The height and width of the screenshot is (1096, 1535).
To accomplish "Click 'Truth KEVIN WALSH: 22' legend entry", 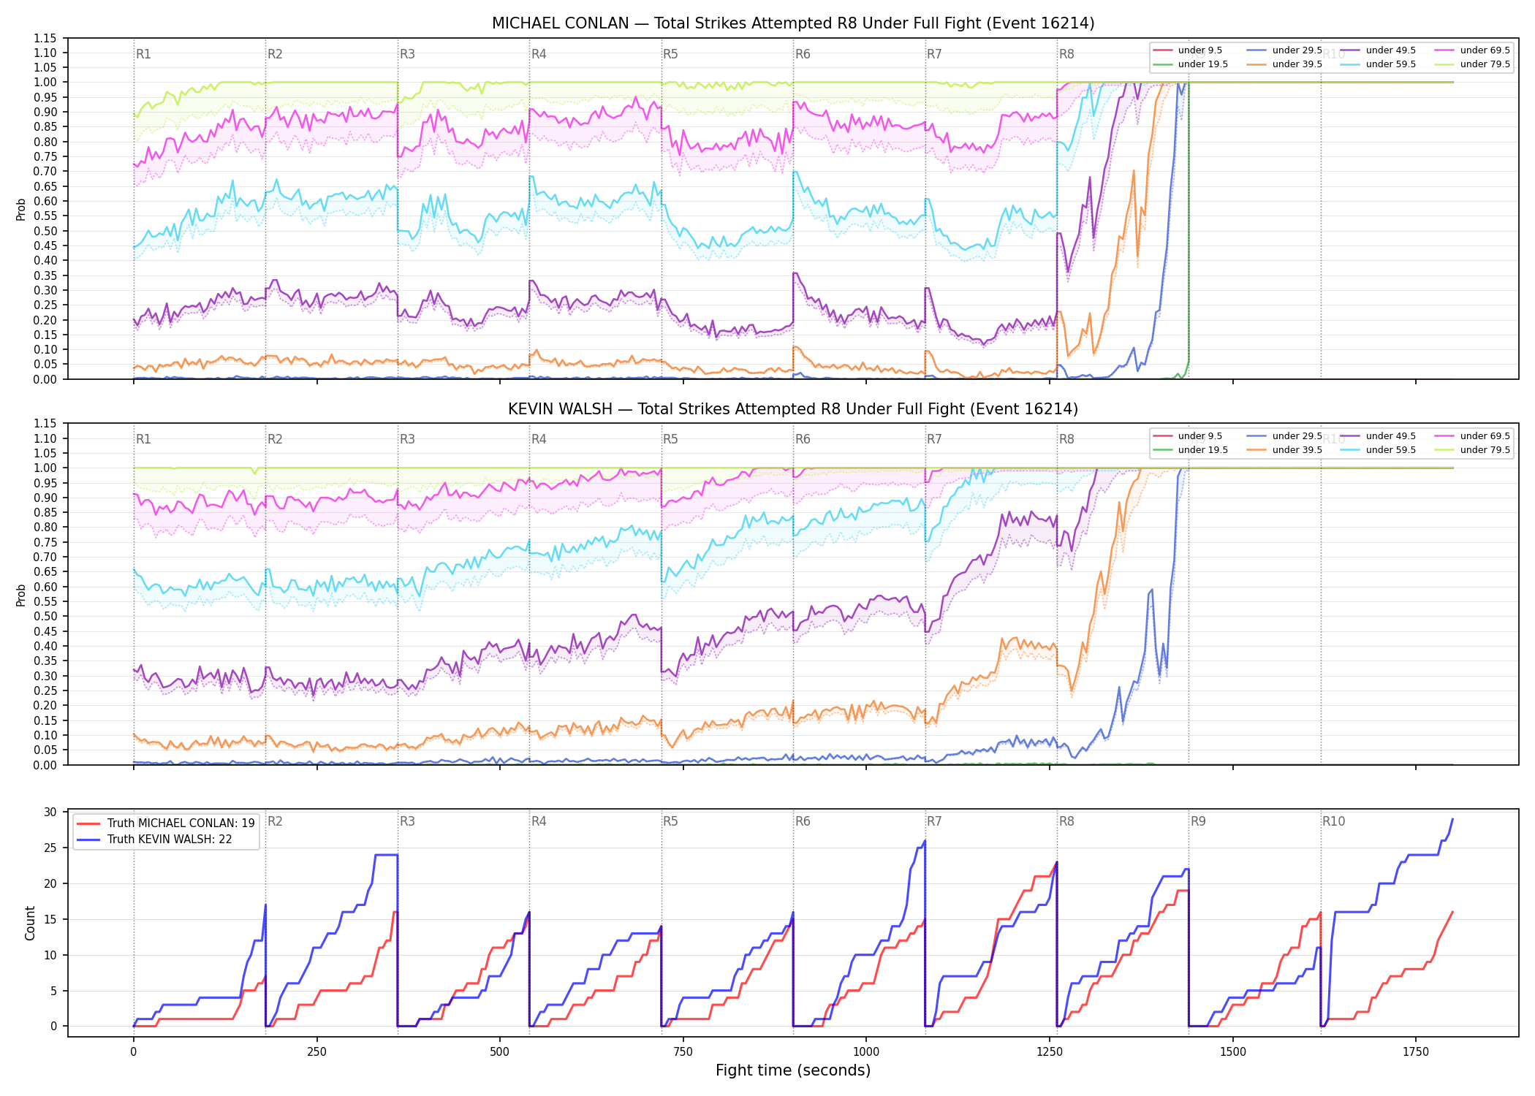I will pos(154,840).
